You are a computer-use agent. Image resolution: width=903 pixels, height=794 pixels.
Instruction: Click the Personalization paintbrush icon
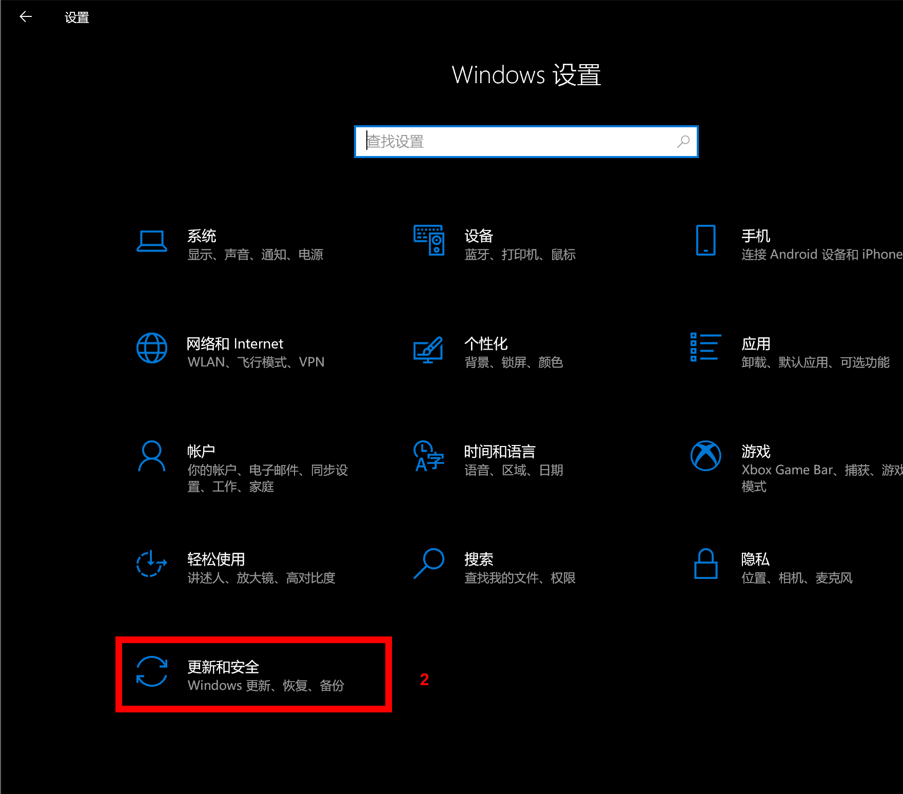(x=429, y=350)
